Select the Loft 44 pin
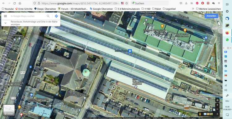Image resolution: width=232 pixels, height=119 pixels. pyautogui.click(x=79, y=110)
